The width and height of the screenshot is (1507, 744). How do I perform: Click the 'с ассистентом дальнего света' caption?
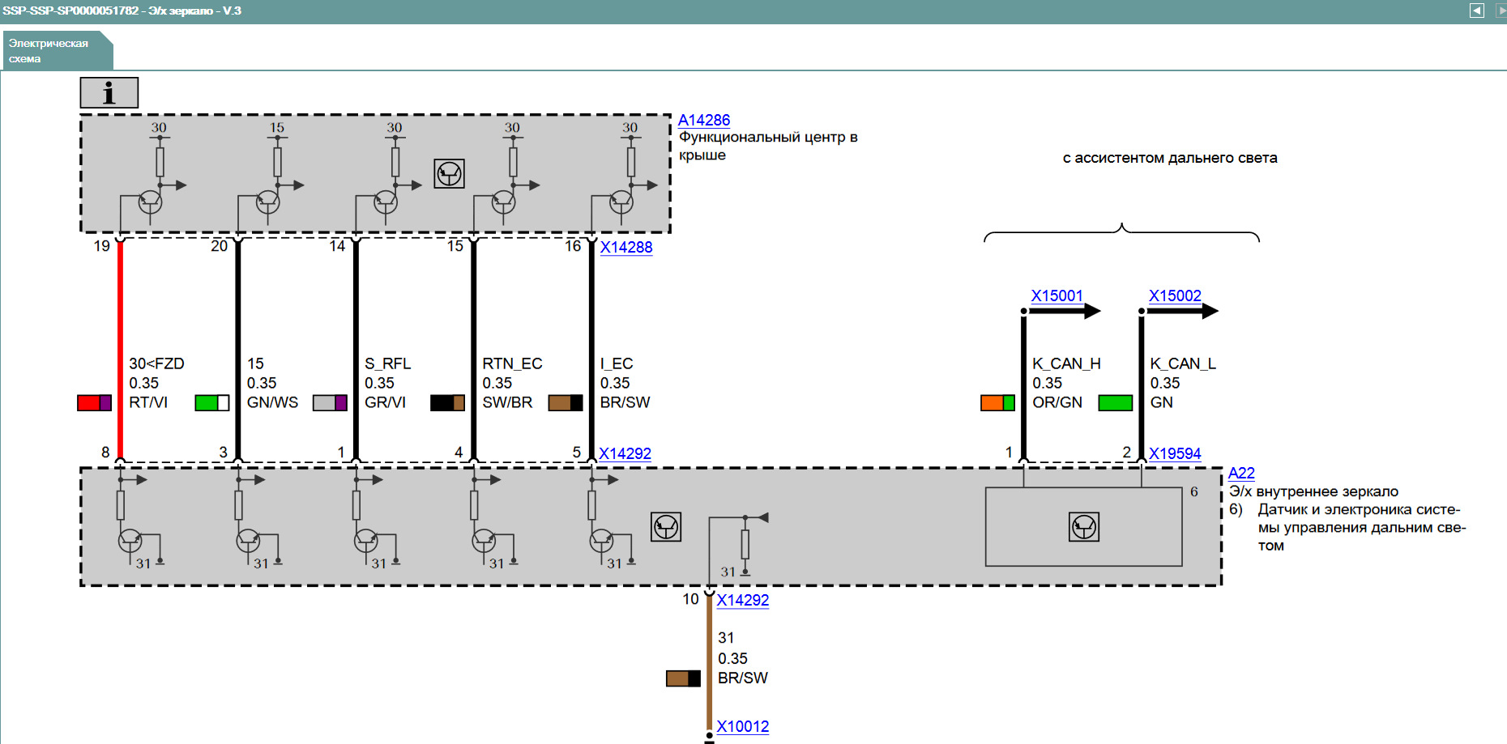click(1170, 158)
